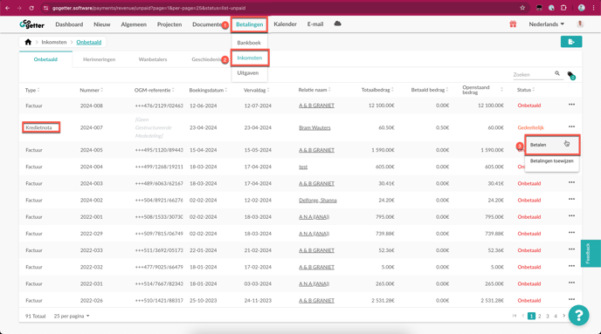Click the Zoeken search field

(x=533, y=75)
